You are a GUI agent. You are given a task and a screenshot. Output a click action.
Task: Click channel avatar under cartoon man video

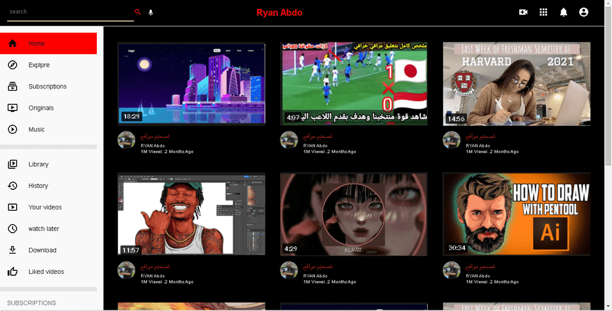pyautogui.click(x=127, y=270)
